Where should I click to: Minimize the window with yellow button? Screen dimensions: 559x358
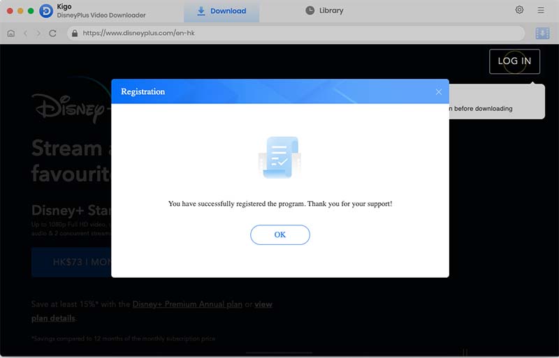click(20, 10)
